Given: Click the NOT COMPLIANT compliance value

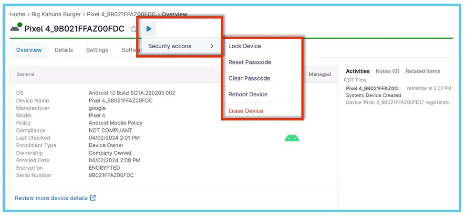Looking at the screenshot, I should click(110, 131).
